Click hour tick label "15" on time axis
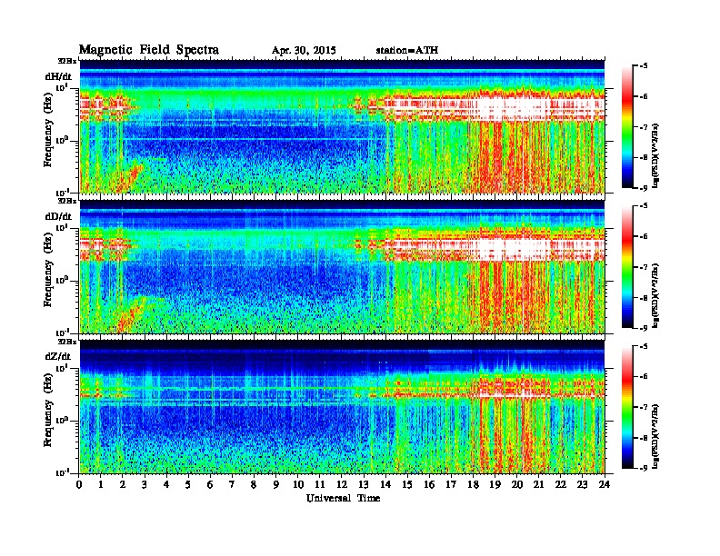 (408, 484)
